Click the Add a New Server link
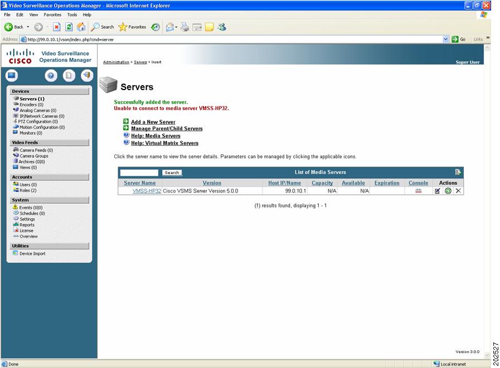The width and height of the screenshot is (500, 368). (153, 122)
